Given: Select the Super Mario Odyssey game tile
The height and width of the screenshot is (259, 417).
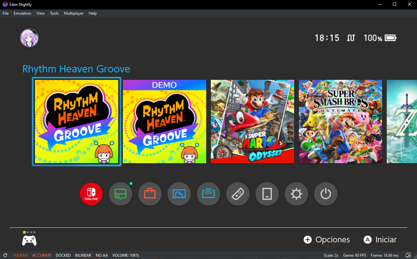Looking at the screenshot, I should (x=252, y=122).
